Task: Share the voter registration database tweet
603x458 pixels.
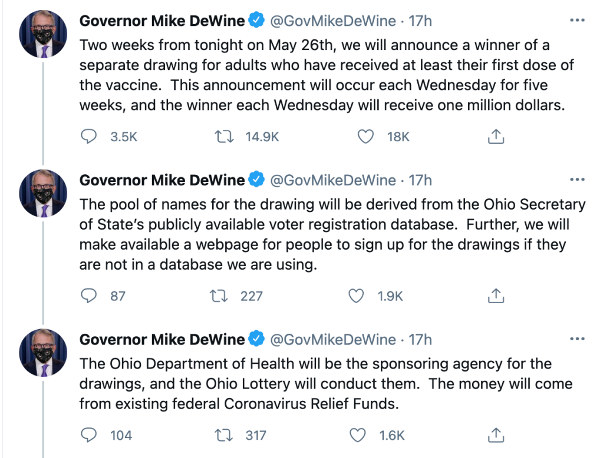Action: (x=496, y=296)
